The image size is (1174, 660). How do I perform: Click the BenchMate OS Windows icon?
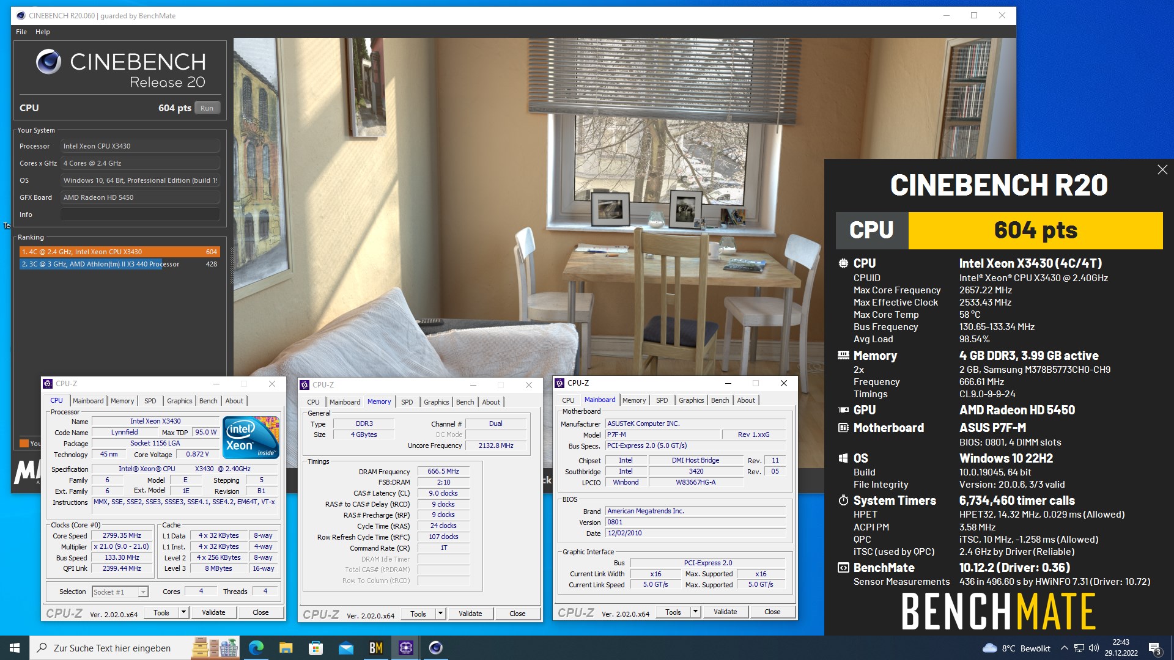click(x=843, y=458)
